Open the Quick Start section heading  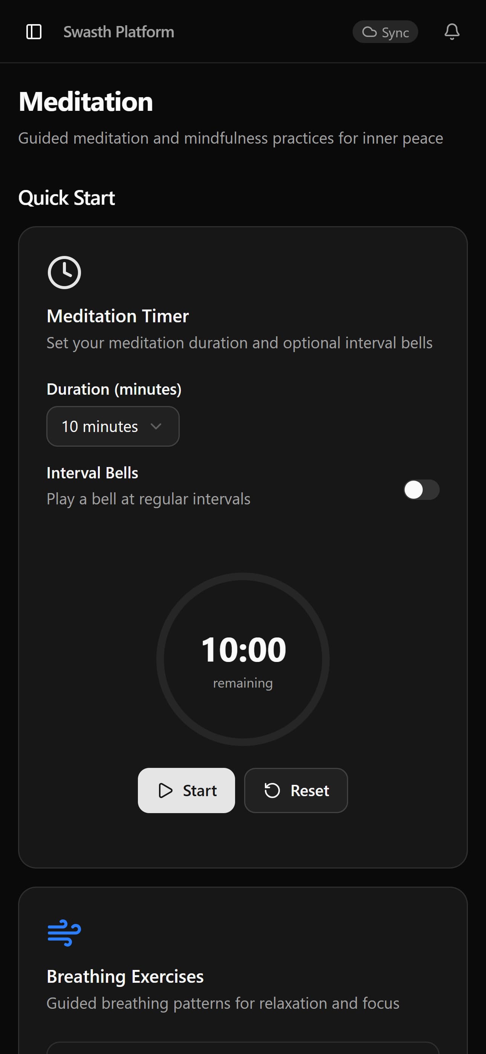[67, 198]
